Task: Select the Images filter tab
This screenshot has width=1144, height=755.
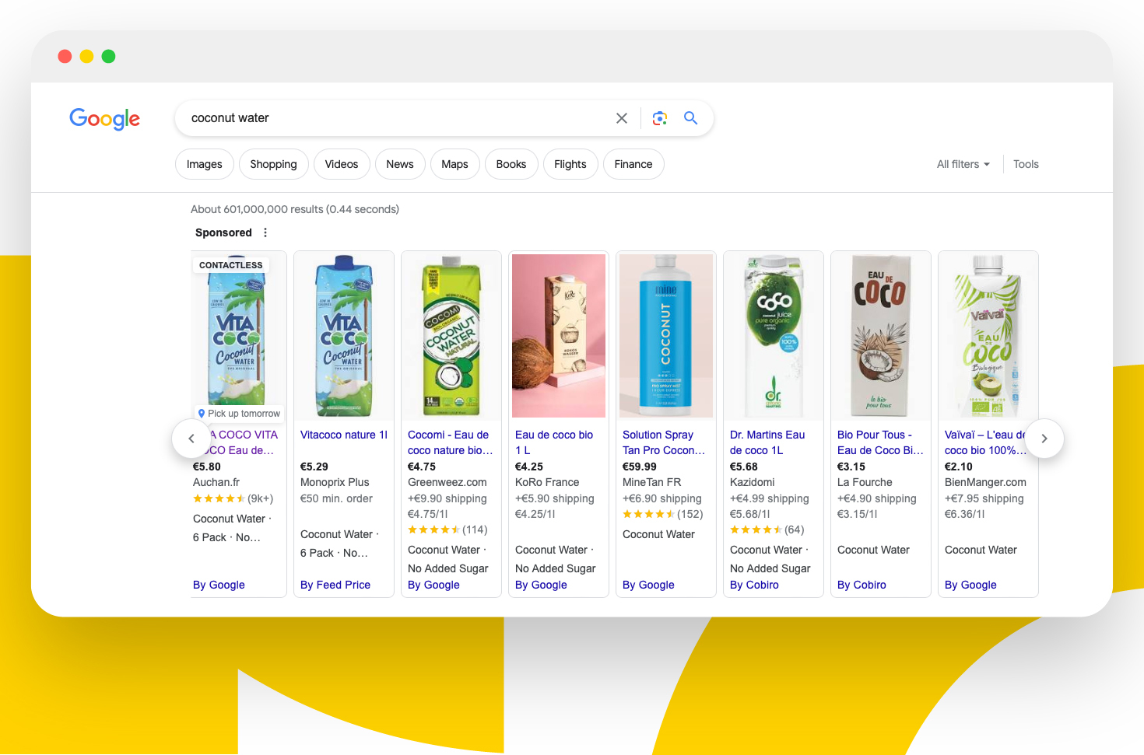Action: [x=205, y=164]
